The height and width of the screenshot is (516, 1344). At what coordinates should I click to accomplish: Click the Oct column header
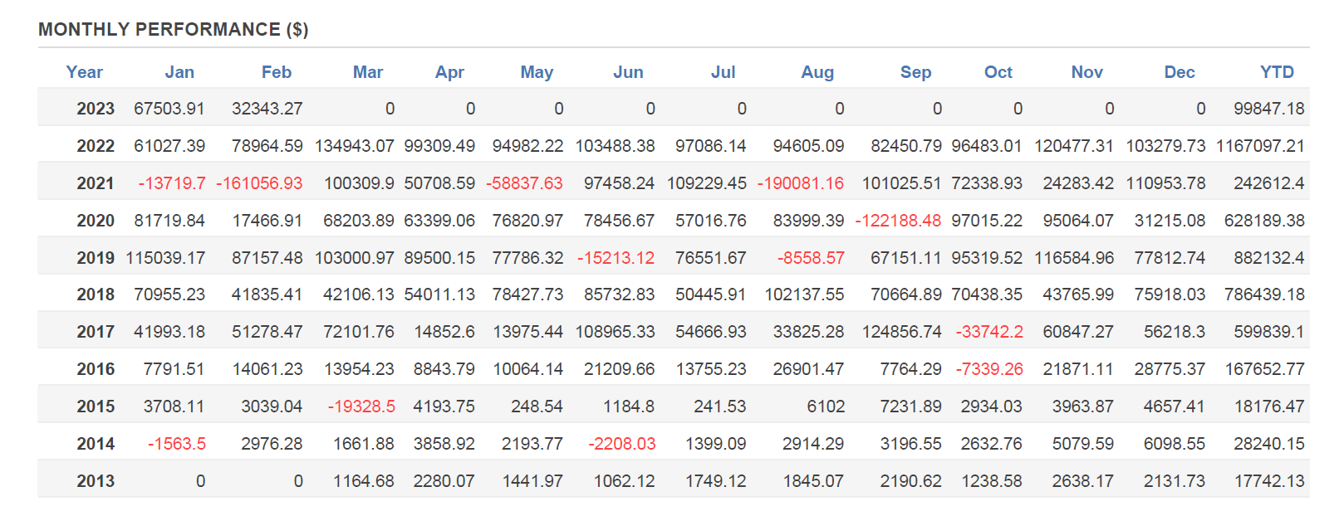point(998,72)
